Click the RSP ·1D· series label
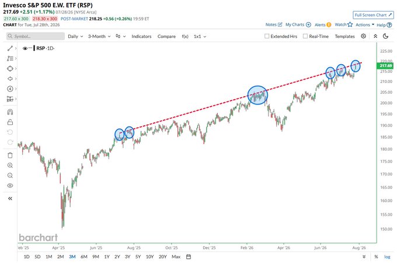 (x=46, y=48)
